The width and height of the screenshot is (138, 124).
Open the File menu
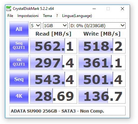click(10, 16)
